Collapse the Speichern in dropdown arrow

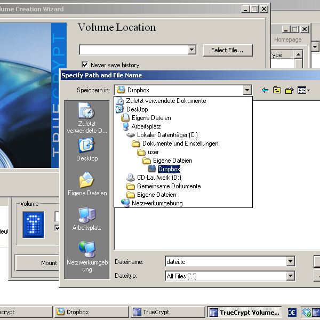point(247,90)
